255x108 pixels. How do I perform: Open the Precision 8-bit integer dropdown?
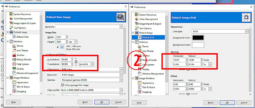[92, 75]
